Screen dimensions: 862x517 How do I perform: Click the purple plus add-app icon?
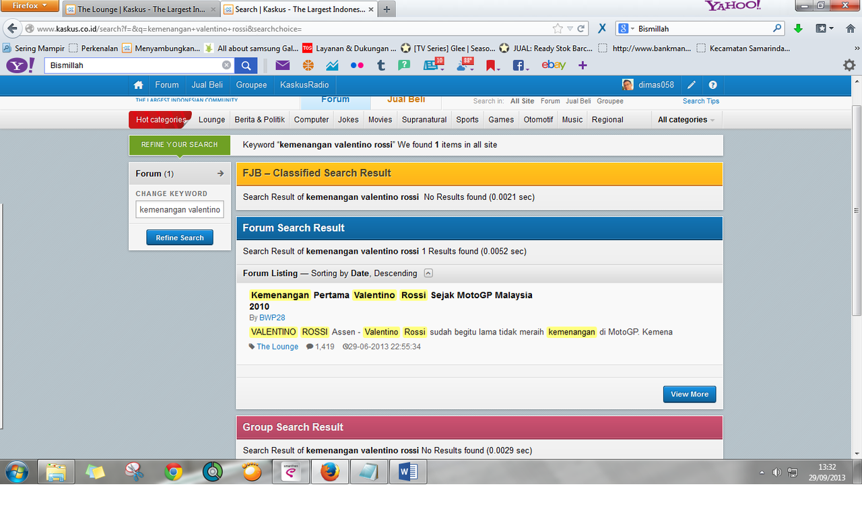point(583,65)
